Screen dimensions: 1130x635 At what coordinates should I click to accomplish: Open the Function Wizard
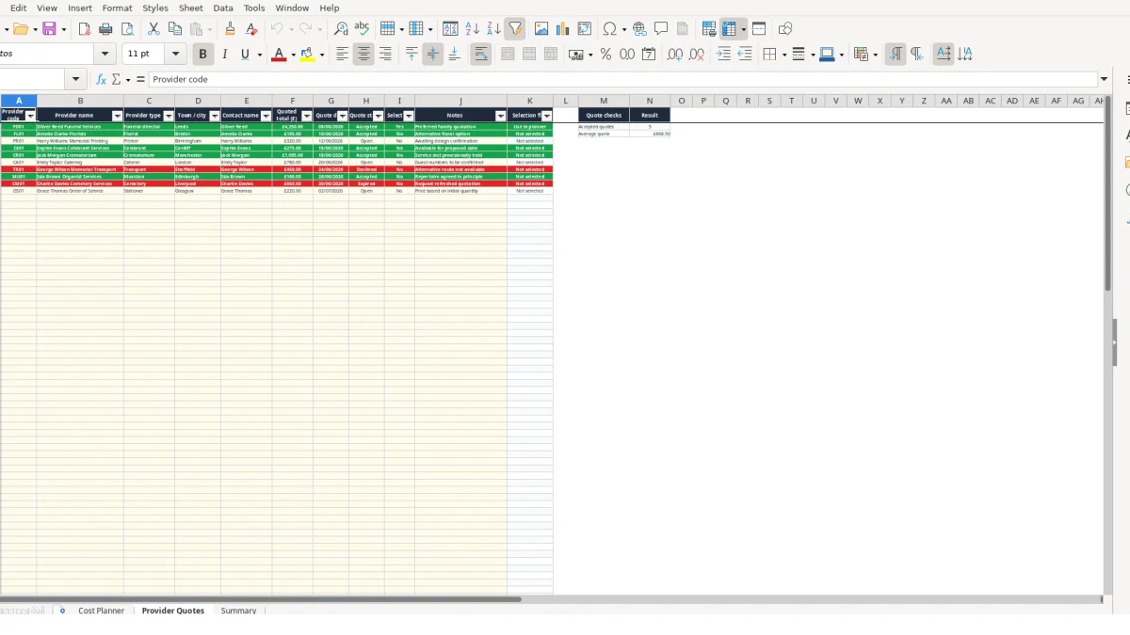tap(101, 80)
